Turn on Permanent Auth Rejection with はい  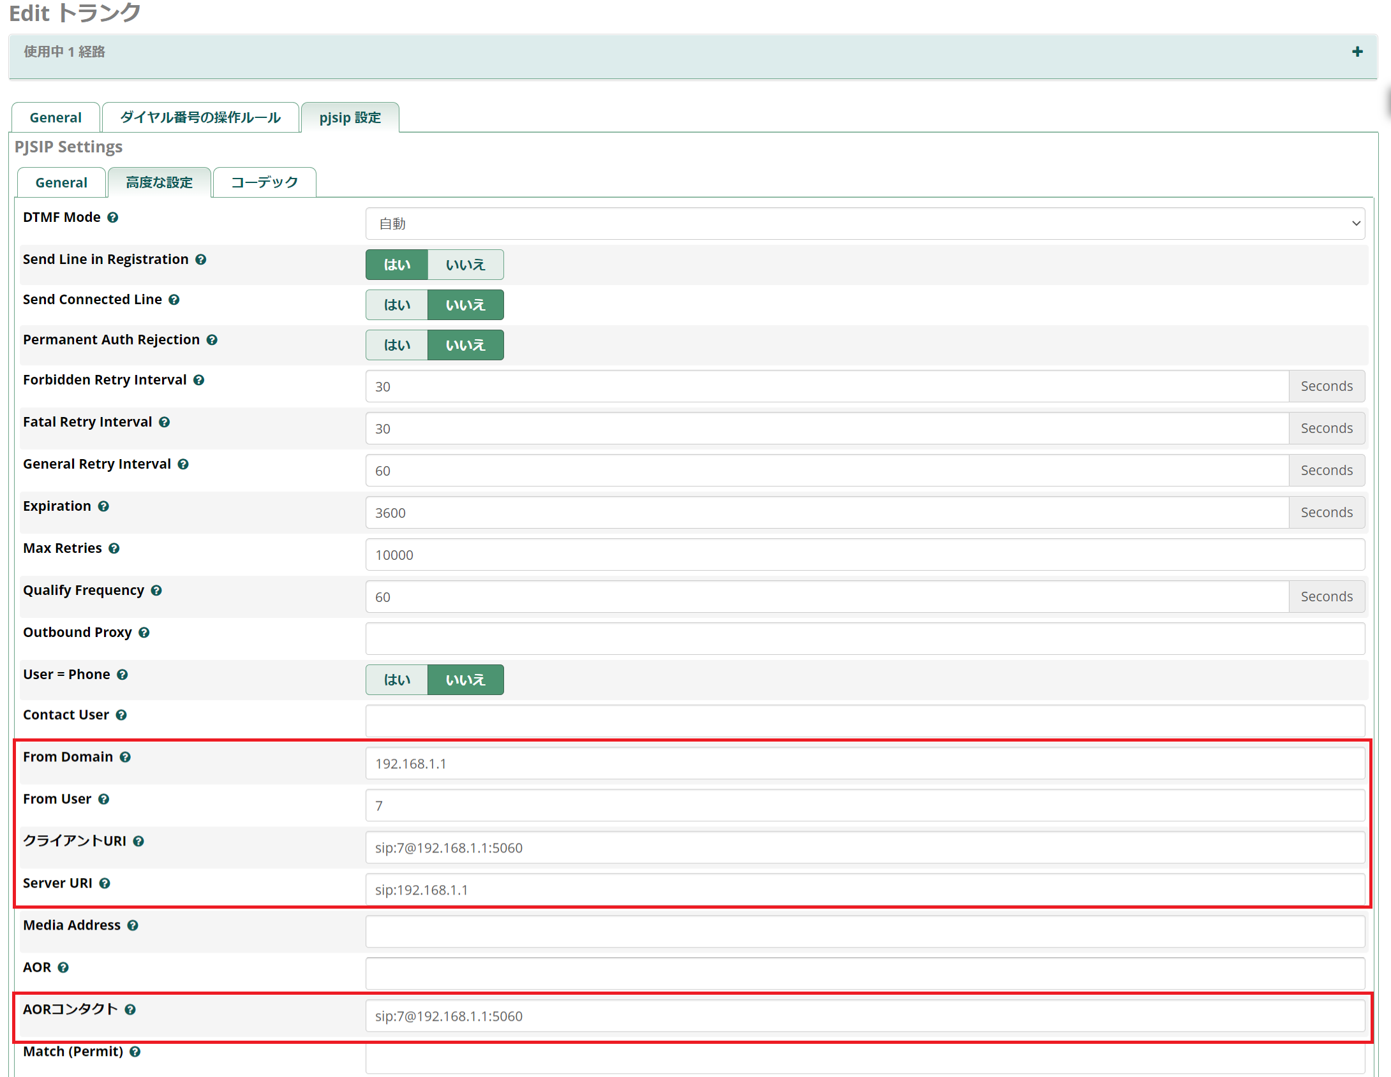(x=396, y=345)
